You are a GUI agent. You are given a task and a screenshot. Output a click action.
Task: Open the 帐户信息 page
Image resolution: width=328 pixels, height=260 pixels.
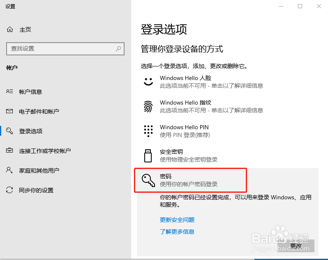click(x=30, y=92)
